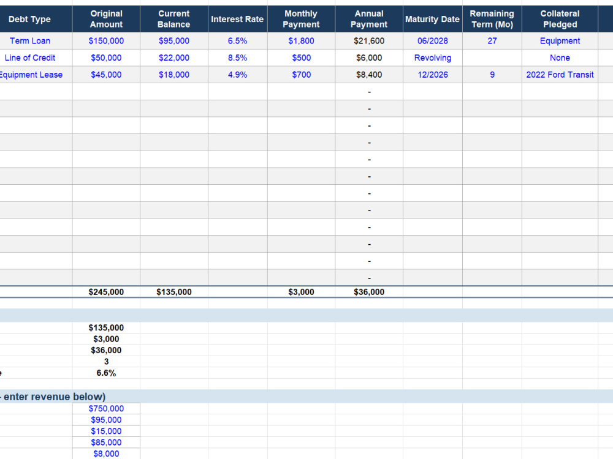This screenshot has height=459, width=613.
Task: Select the Current Balance header cell
Action: point(174,19)
